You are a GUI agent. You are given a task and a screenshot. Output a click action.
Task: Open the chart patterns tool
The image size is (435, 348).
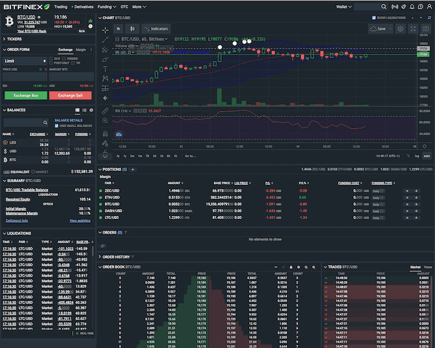(x=105, y=78)
